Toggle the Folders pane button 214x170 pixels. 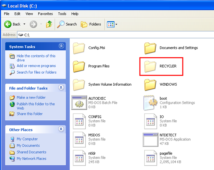pyautogui.click(x=91, y=24)
